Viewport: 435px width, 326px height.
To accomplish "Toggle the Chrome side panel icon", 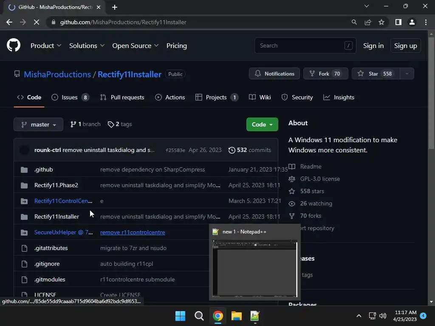I will pos(398,22).
